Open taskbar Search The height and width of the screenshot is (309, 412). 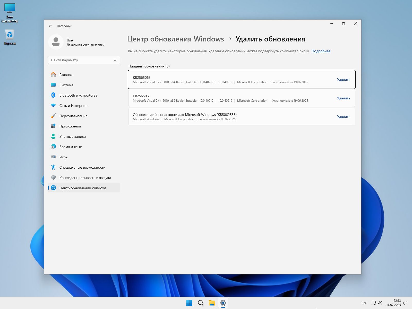pos(201,303)
